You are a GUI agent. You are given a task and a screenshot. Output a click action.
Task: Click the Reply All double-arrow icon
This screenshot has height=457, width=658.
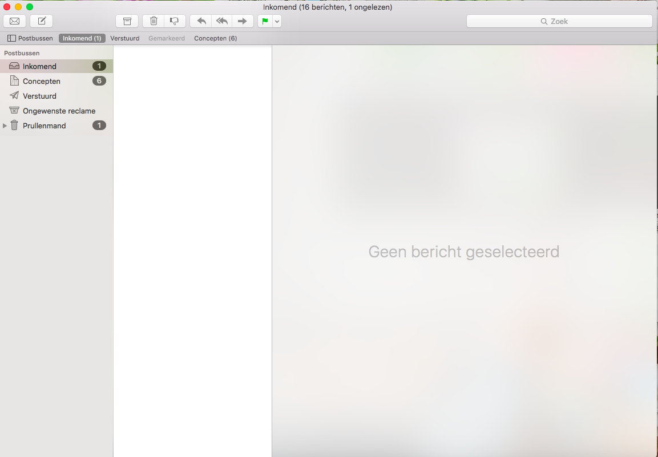(222, 21)
